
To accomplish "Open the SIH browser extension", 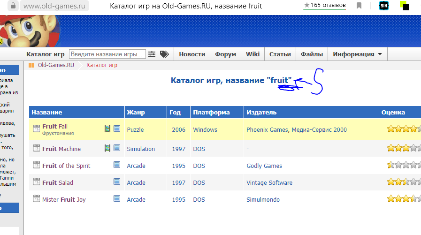I will (383, 5).
